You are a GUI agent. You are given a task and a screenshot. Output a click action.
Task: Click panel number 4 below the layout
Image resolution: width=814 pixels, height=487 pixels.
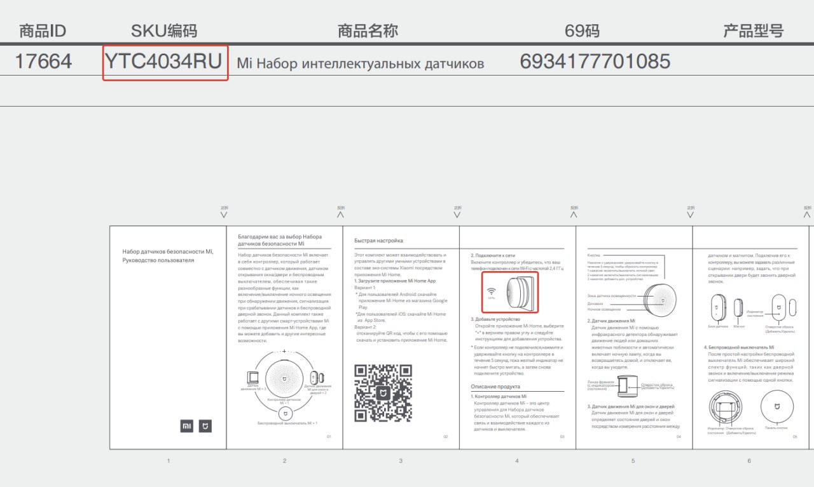(x=517, y=460)
